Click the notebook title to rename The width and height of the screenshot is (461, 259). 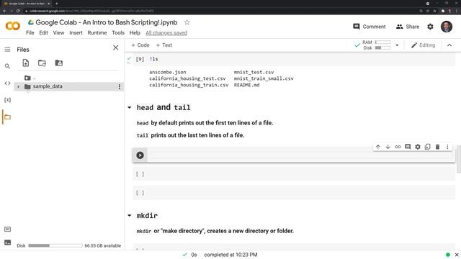coord(107,22)
